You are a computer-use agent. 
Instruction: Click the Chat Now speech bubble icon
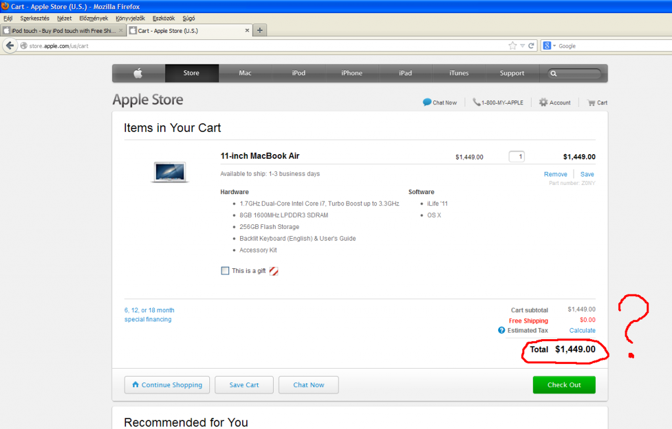pos(427,102)
